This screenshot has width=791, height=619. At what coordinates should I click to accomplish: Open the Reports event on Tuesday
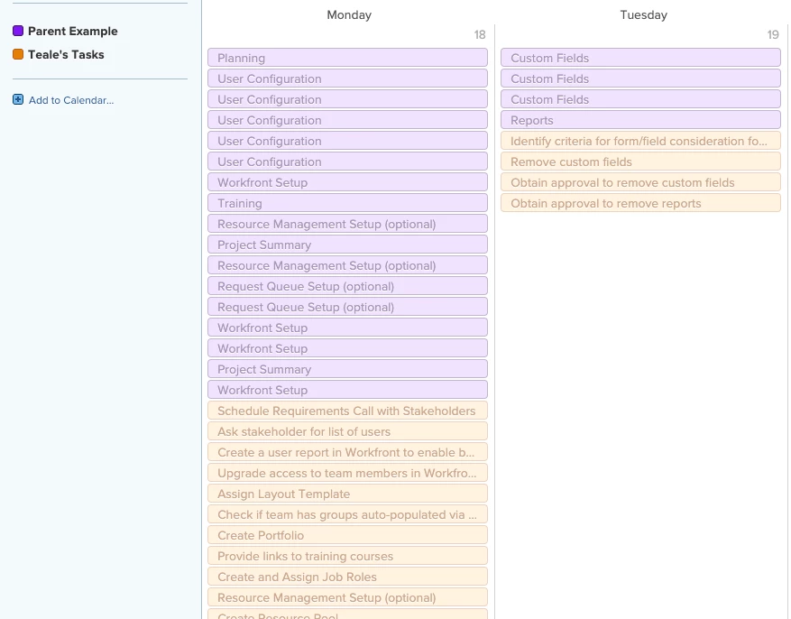click(x=640, y=120)
